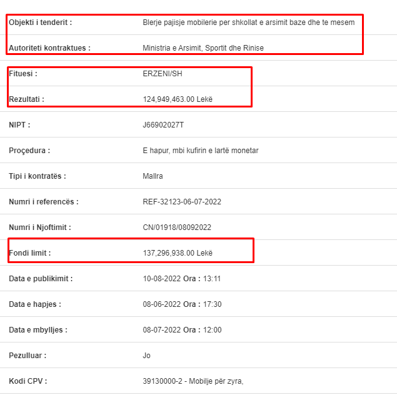The width and height of the screenshot is (397, 405).
Task: Click the winner name ERZENI/SH
Action: click(163, 74)
